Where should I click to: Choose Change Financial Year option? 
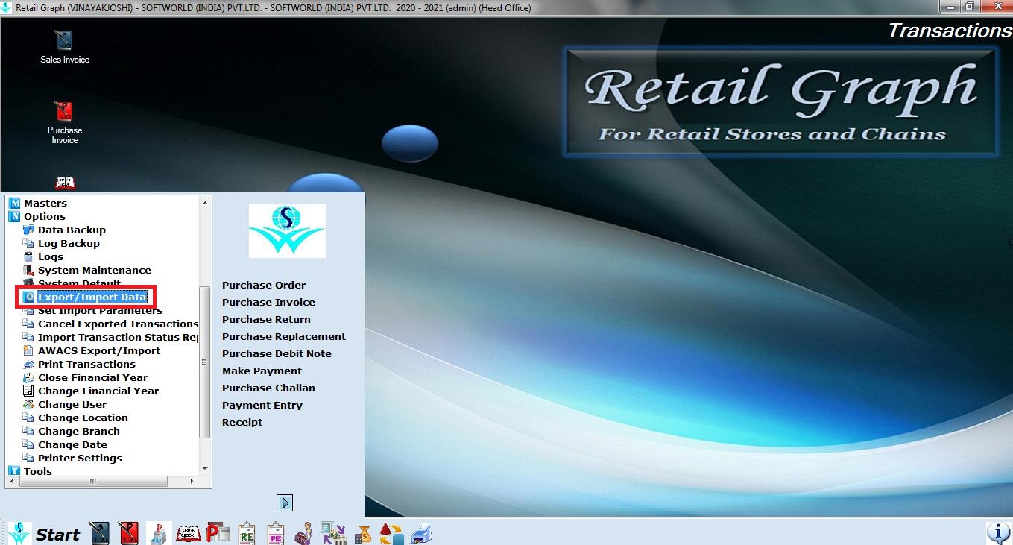(98, 391)
